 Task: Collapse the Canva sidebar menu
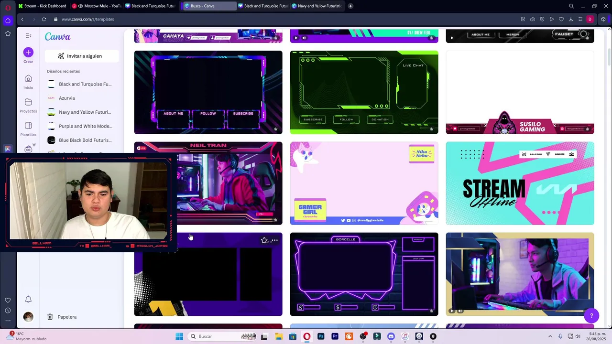(28, 36)
